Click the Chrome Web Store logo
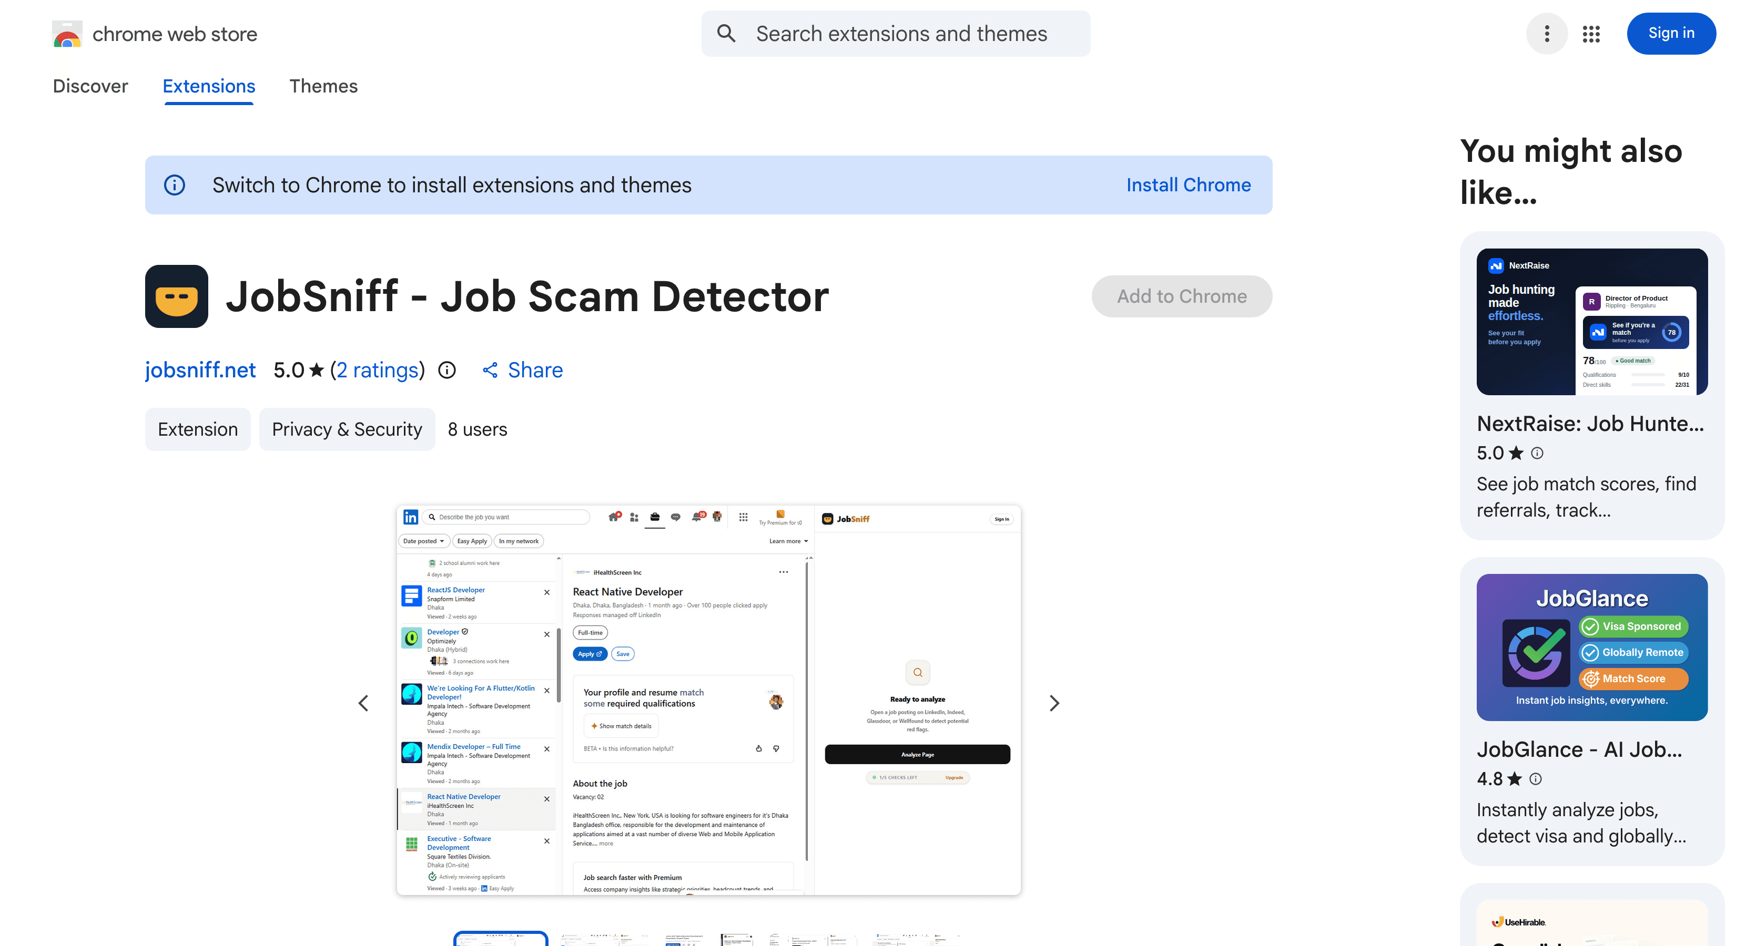The image size is (1746, 946). [67, 34]
